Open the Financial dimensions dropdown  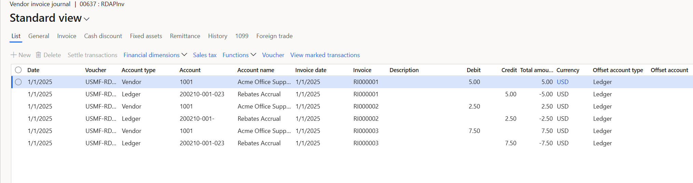click(x=155, y=55)
